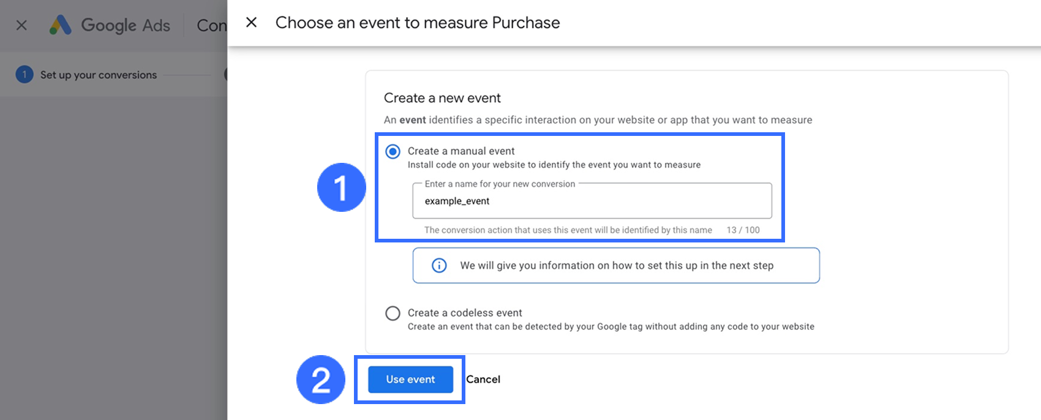This screenshot has height=420, width=1041.
Task: Click the Cancel button
Action: (483, 380)
